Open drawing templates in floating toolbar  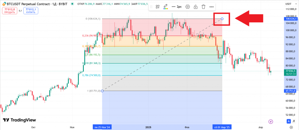[157, 7]
